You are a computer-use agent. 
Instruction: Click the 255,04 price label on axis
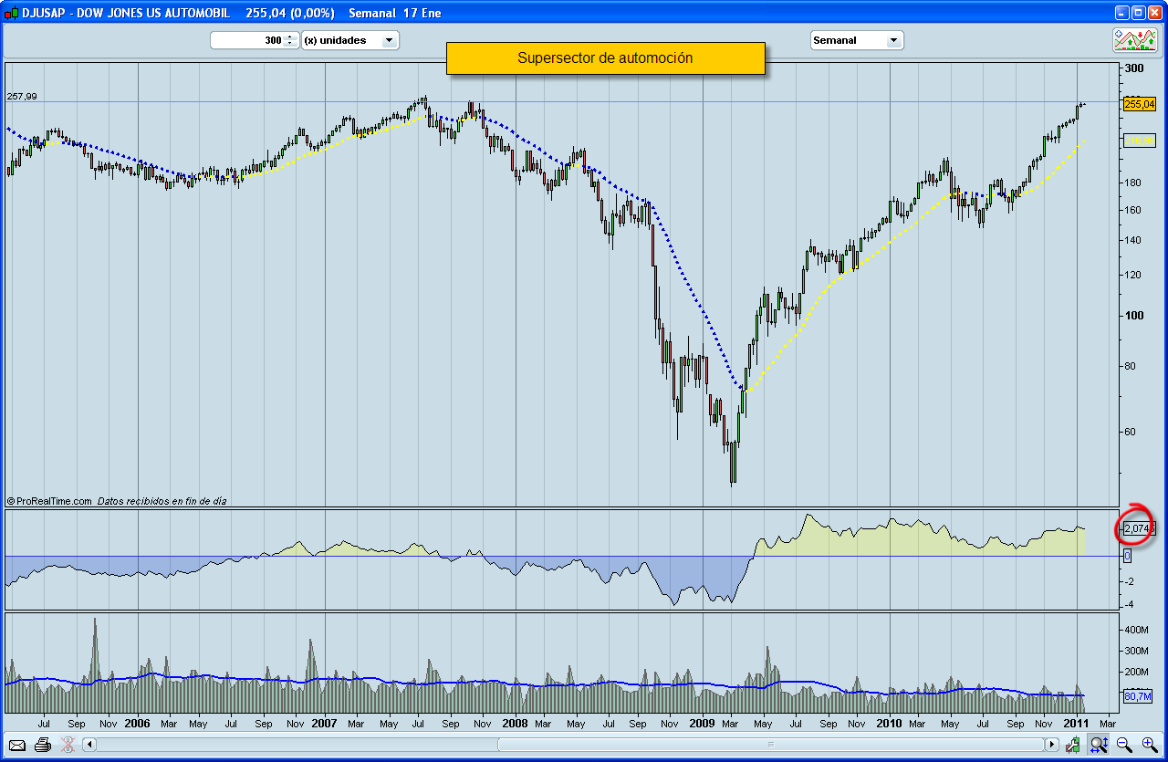click(x=1139, y=104)
